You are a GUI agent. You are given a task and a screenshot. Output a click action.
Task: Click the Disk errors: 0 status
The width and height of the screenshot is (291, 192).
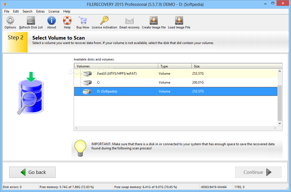(x=12, y=187)
